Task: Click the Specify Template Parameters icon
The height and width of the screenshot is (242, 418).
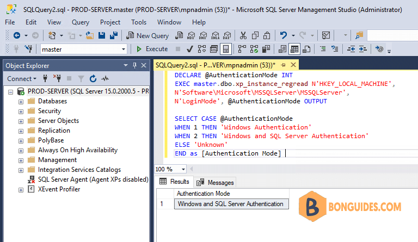Action: pyautogui.click(x=379, y=49)
